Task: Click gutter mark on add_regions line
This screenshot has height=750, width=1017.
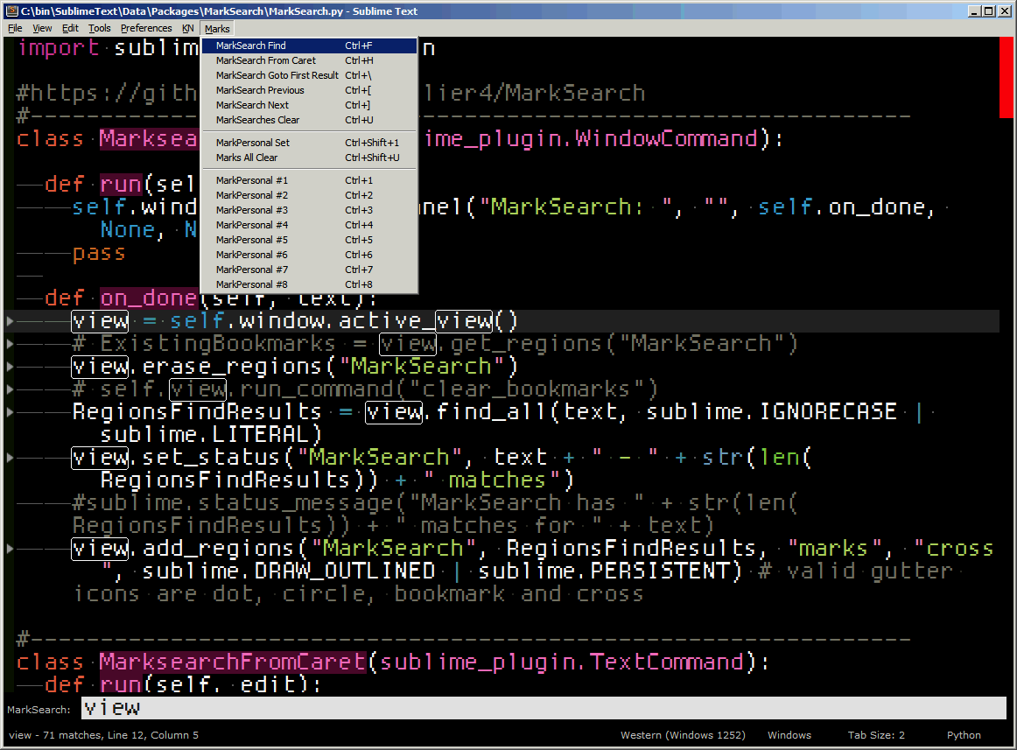Action: (x=10, y=548)
